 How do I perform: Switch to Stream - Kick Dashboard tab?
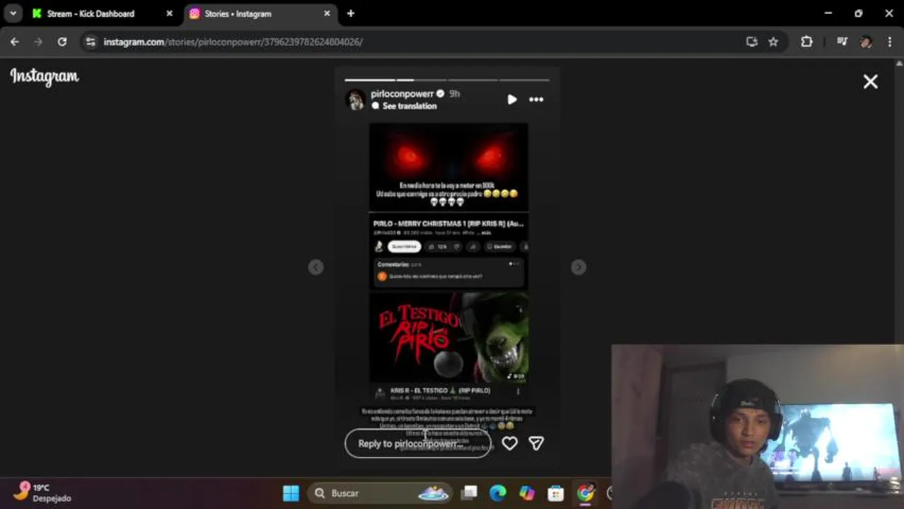(x=91, y=13)
